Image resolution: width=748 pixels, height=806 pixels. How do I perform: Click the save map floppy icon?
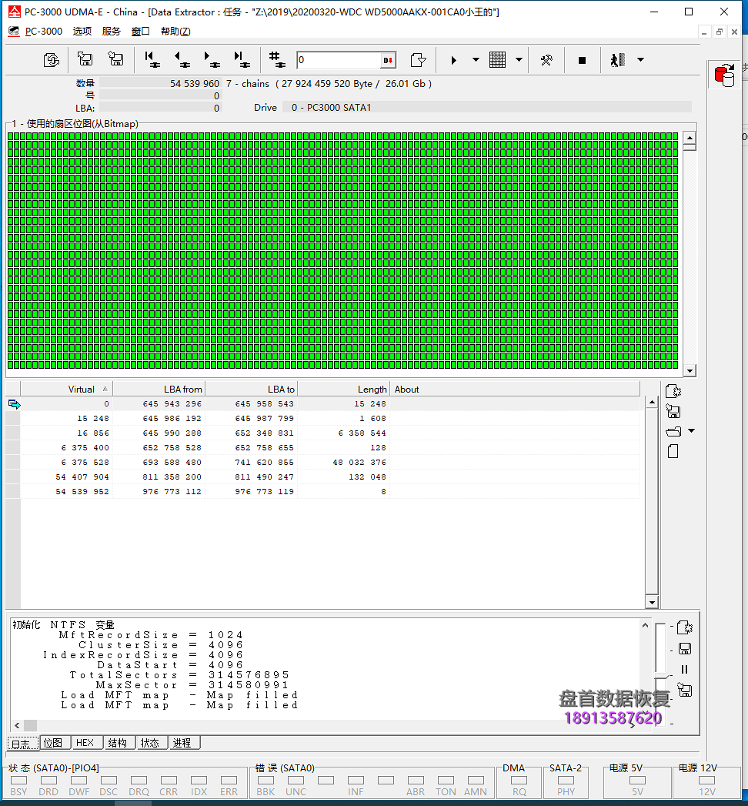point(85,59)
